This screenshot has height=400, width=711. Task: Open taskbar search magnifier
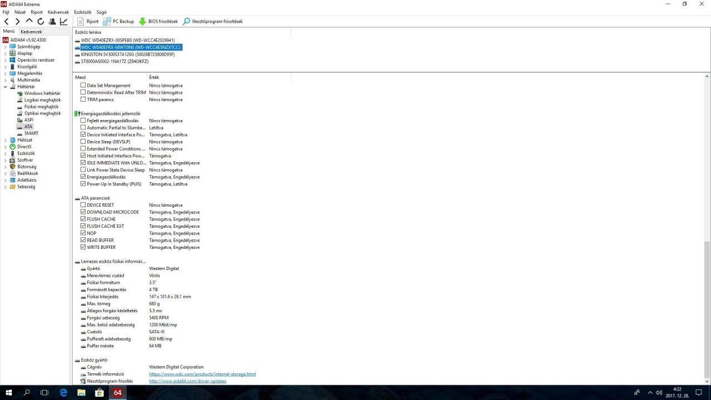[27, 392]
